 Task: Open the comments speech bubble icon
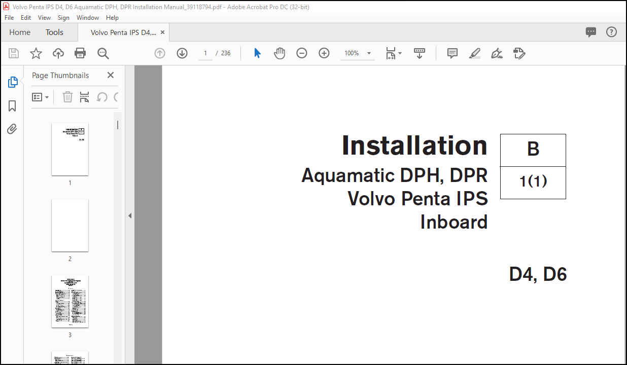click(x=591, y=32)
